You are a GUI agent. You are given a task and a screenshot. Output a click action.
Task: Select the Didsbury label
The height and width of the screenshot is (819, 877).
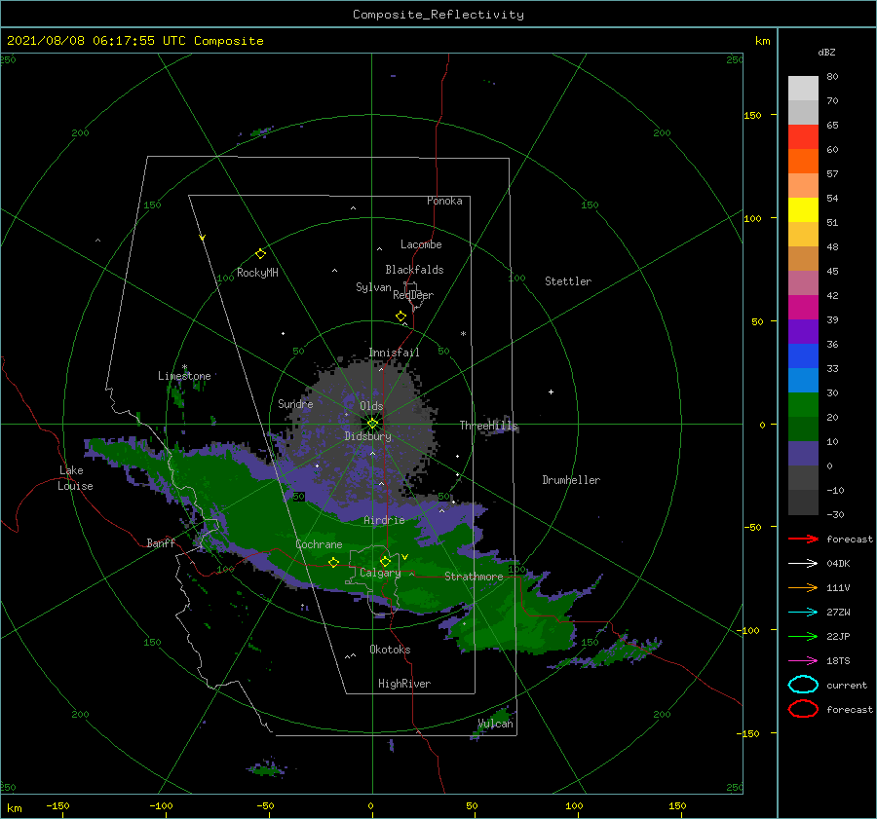367,436
